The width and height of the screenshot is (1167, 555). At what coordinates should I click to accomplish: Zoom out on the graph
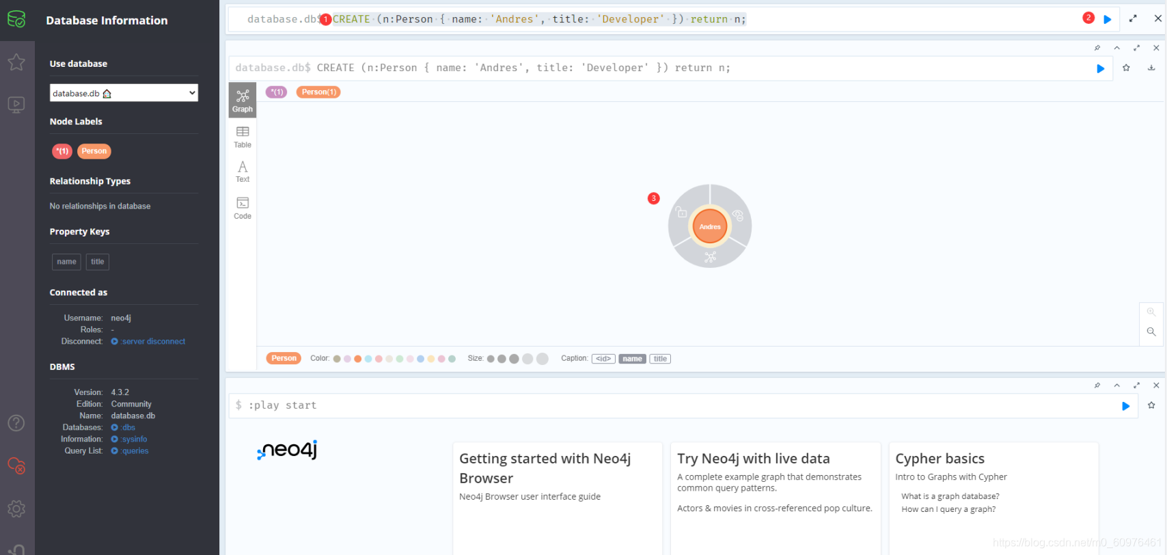pyautogui.click(x=1151, y=331)
